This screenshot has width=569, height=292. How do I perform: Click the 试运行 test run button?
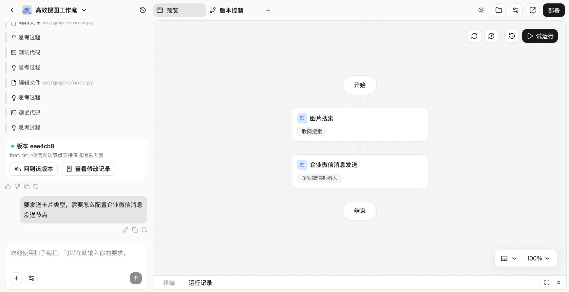point(540,36)
